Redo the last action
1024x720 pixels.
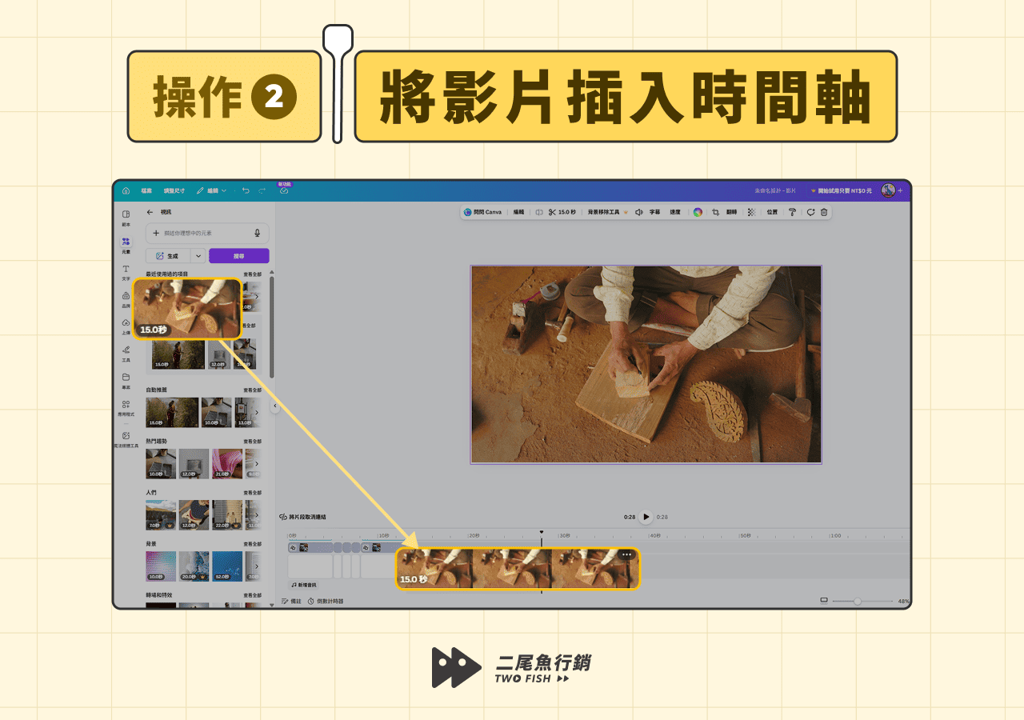[x=262, y=190]
